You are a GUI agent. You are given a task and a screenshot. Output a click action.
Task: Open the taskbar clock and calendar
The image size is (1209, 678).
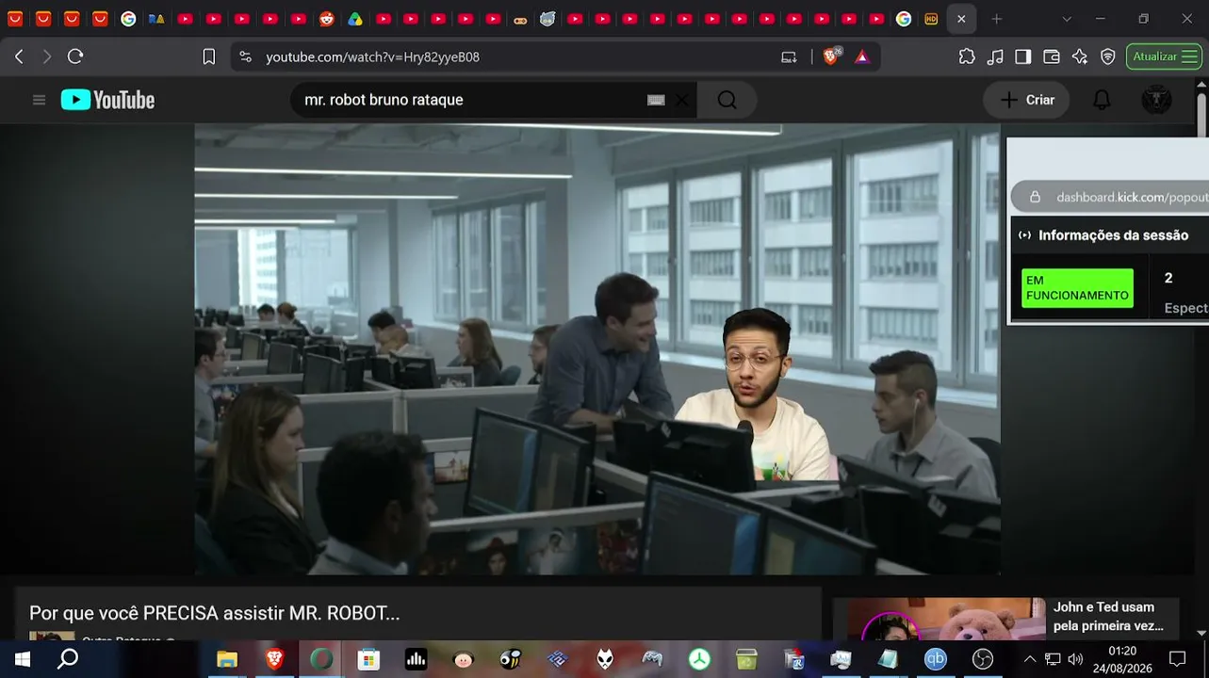[1122, 659]
